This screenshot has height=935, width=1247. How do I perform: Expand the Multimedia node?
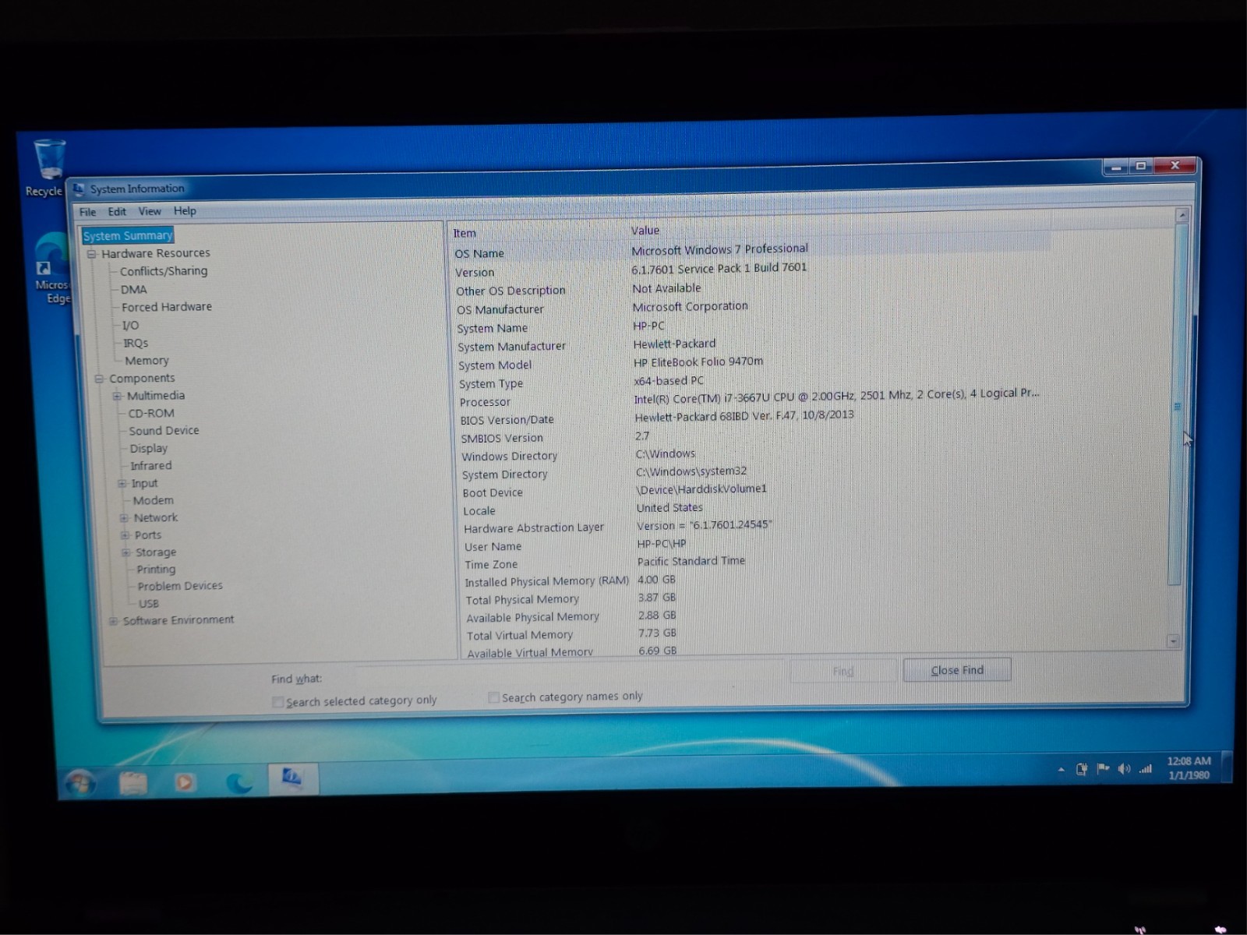coord(118,396)
